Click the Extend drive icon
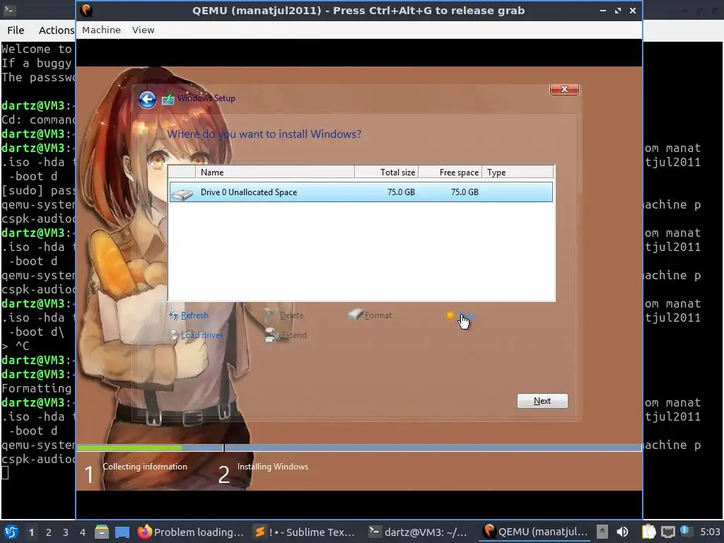 [271, 335]
